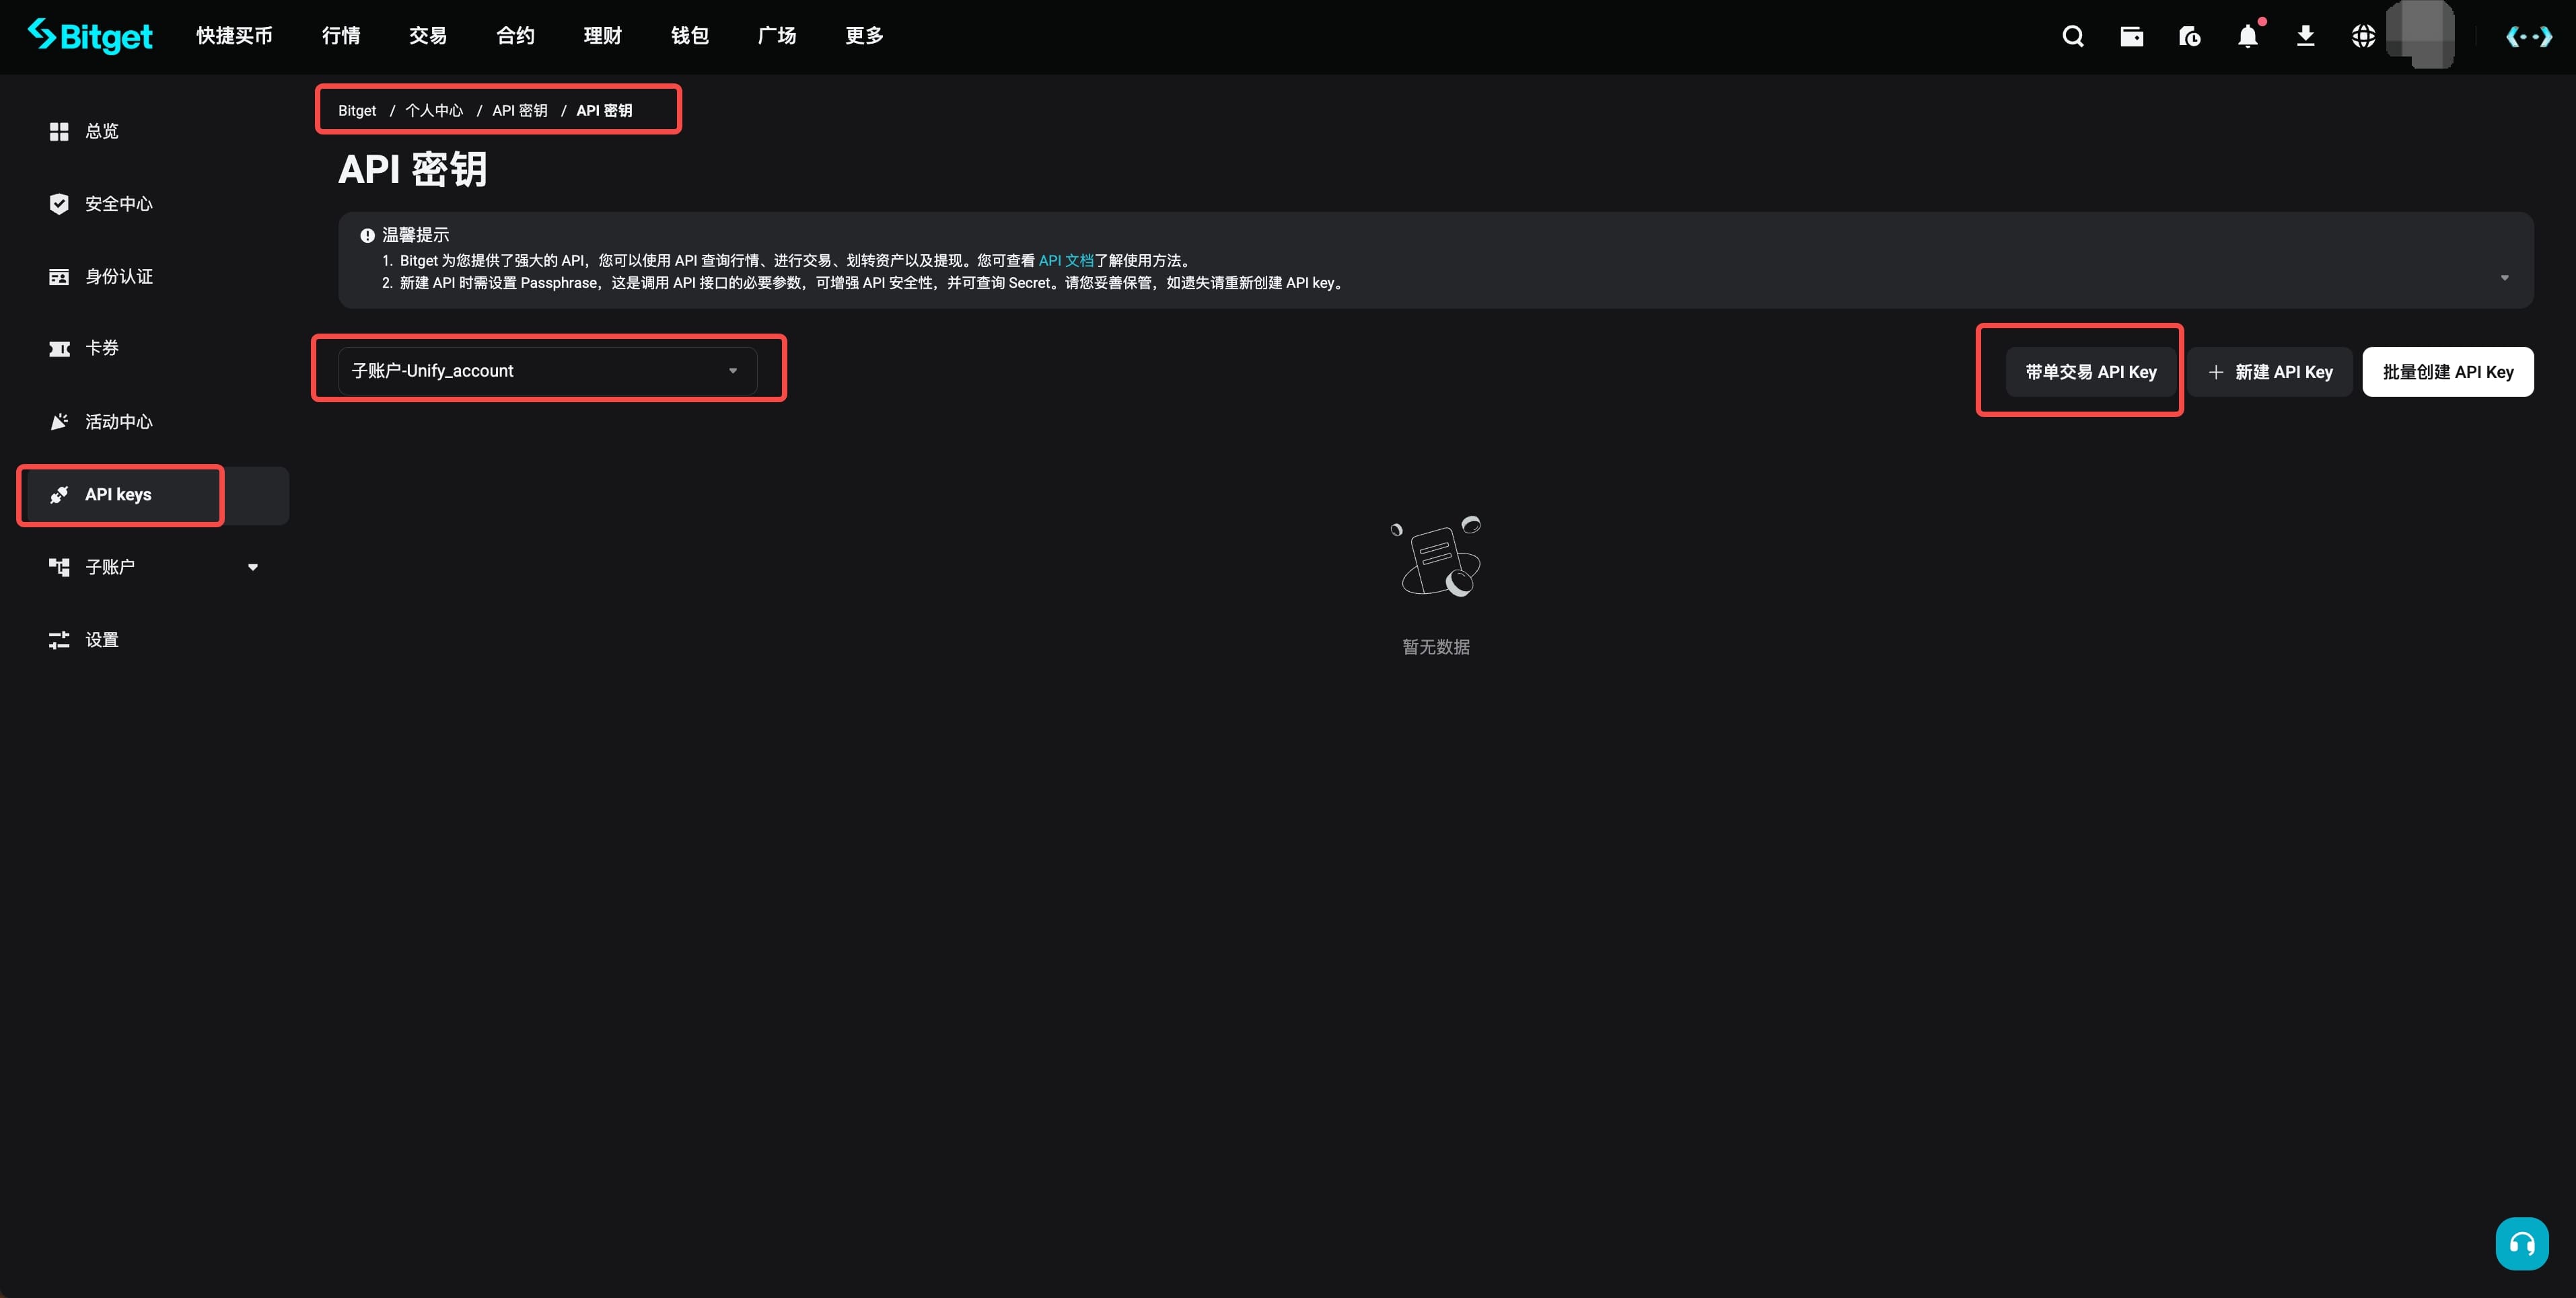Open the 身份认证 sidebar item
2576x1298 pixels.
click(x=118, y=277)
